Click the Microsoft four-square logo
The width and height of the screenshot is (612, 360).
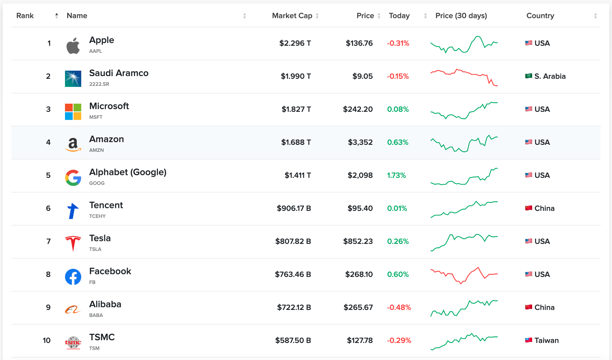point(73,112)
